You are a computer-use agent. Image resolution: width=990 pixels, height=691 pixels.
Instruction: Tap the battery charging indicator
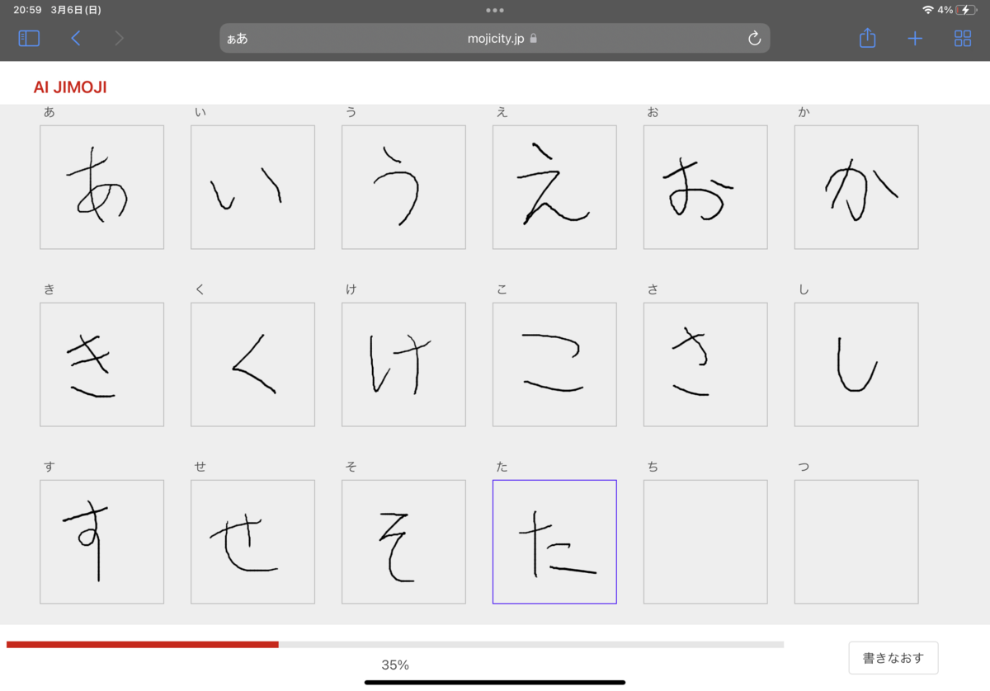pos(968,10)
